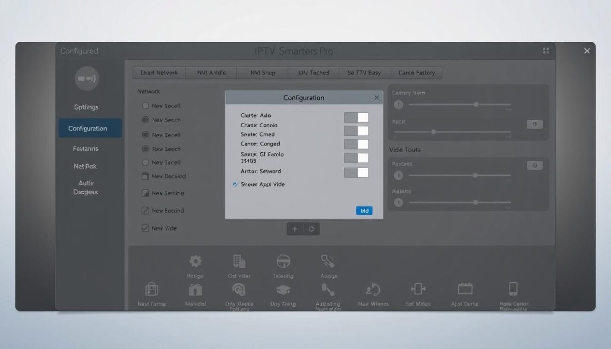Image resolution: width=611 pixels, height=349 pixels.
Task: Click the round profile icon in the sidebar
Action: [87, 78]
